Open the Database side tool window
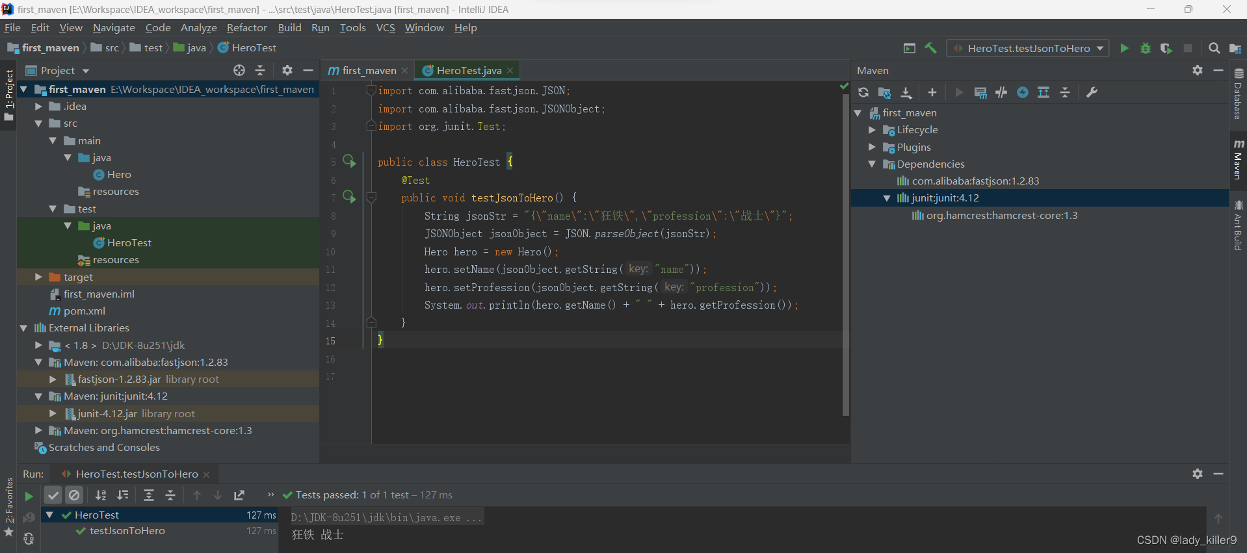Image resolution: width=1247 pixels, height=553 pixels. tap(1239, 94)
